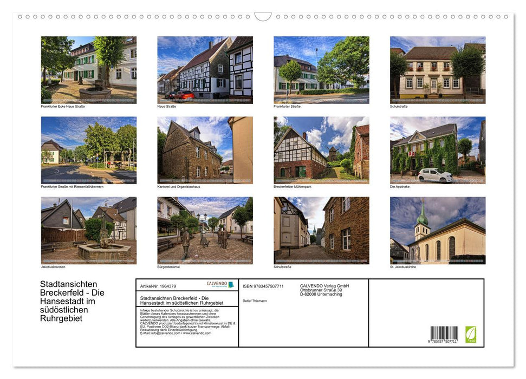
Task: Click the Jakobusbrunnen fountain image
Action: [88, 230]
